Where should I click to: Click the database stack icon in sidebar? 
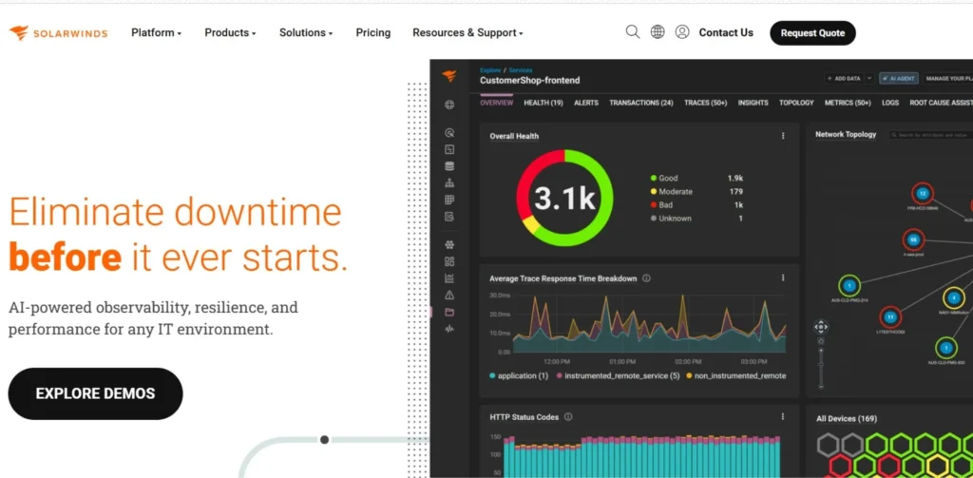449,166
